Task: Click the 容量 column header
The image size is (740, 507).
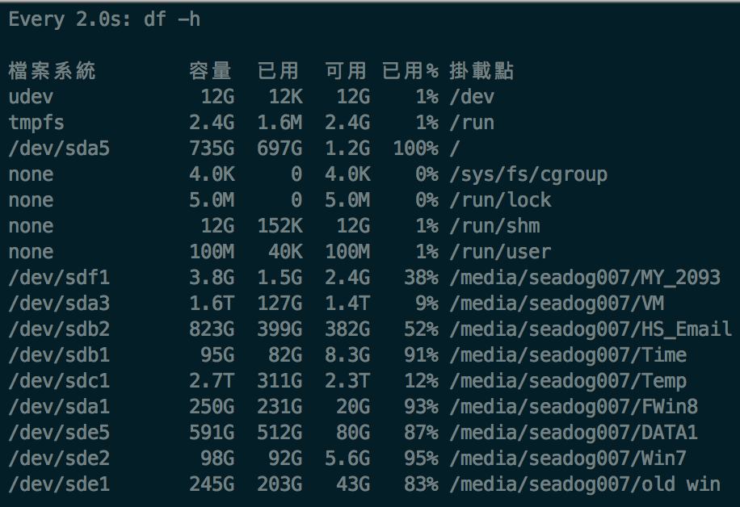Action: [210, 71]
